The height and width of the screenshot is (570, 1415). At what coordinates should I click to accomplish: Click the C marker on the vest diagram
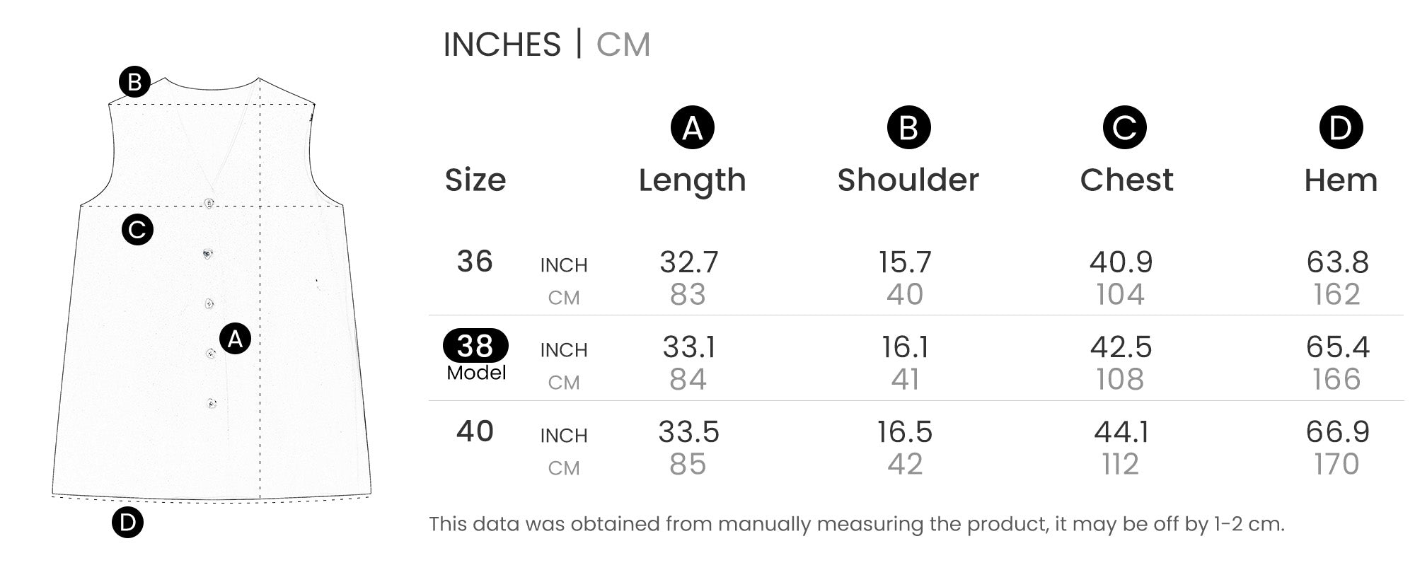pos(137,230)
